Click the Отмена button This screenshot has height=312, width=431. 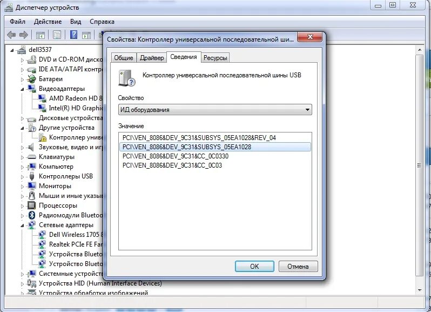coord(298,267)
